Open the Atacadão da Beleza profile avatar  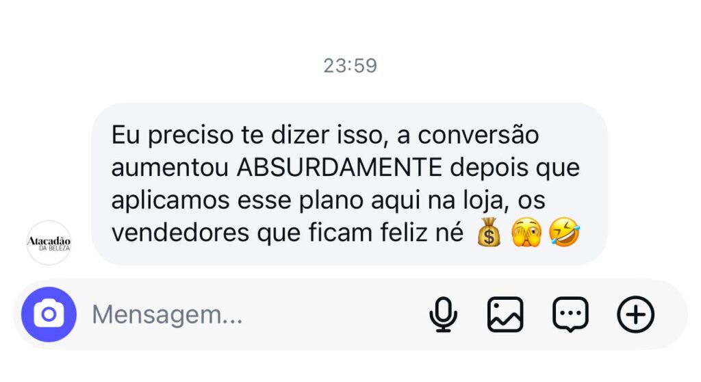(49, 242)
